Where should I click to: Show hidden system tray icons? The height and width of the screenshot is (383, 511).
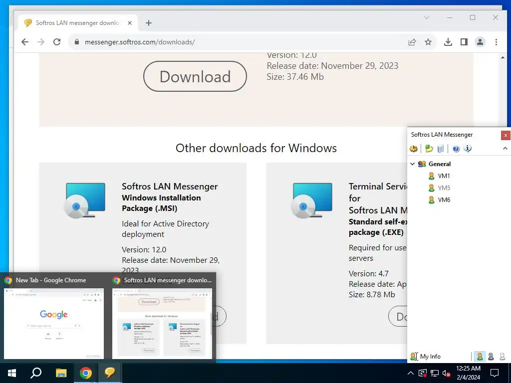tap(411, 373)
